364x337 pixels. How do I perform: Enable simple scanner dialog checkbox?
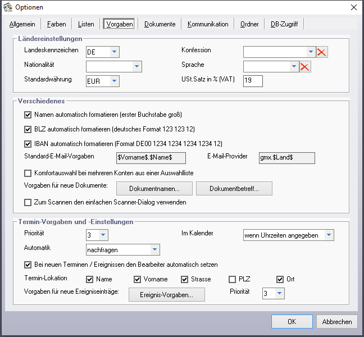coord(28,202)
